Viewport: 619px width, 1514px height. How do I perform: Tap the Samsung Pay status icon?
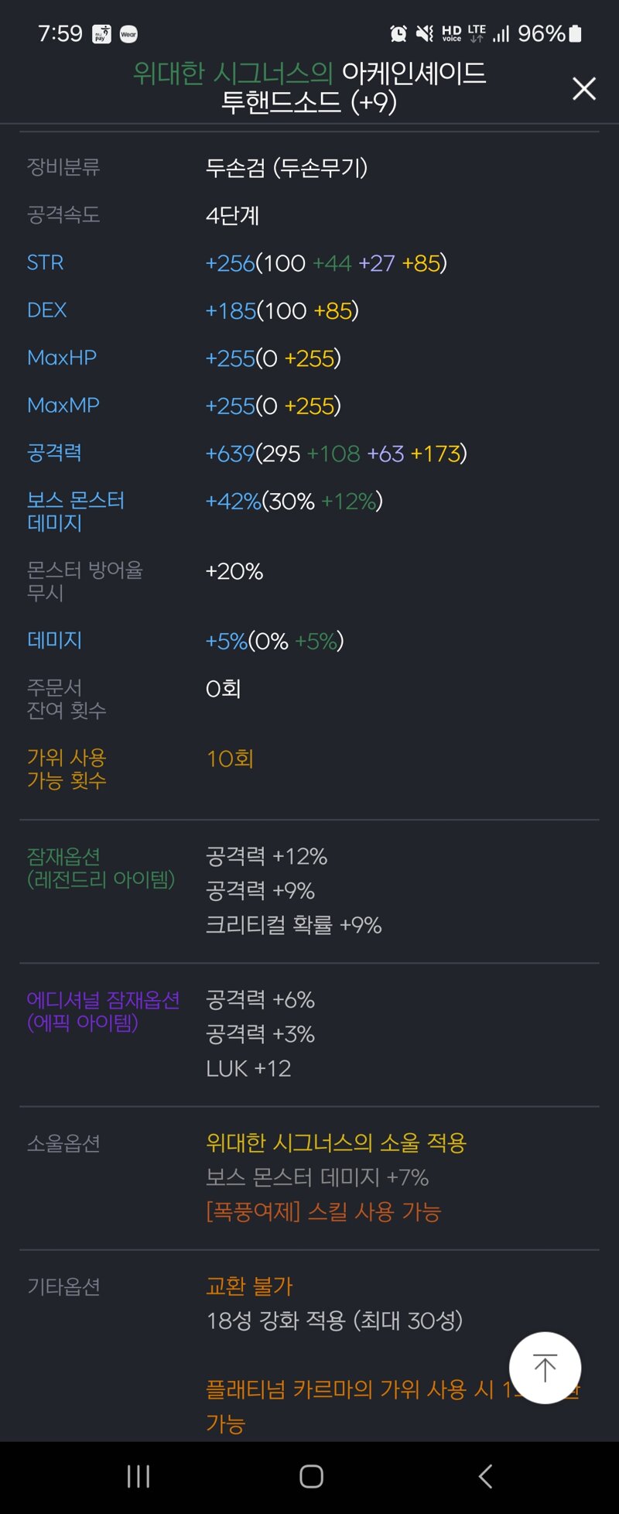click(101, 34)
